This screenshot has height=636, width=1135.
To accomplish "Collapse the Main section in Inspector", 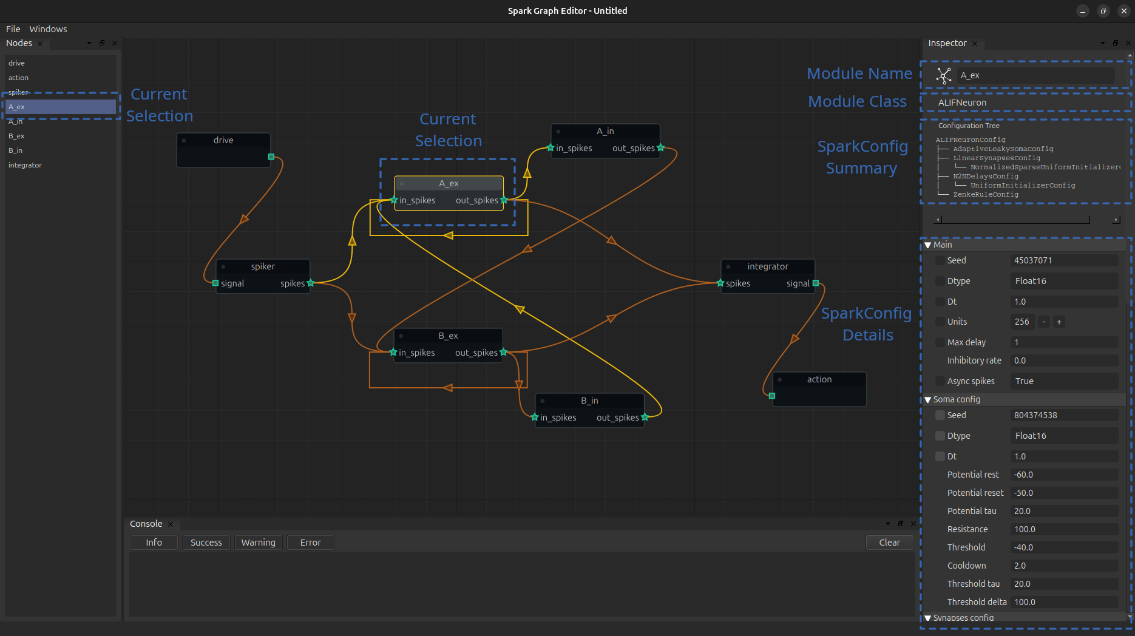I will [x=928, y=245].
